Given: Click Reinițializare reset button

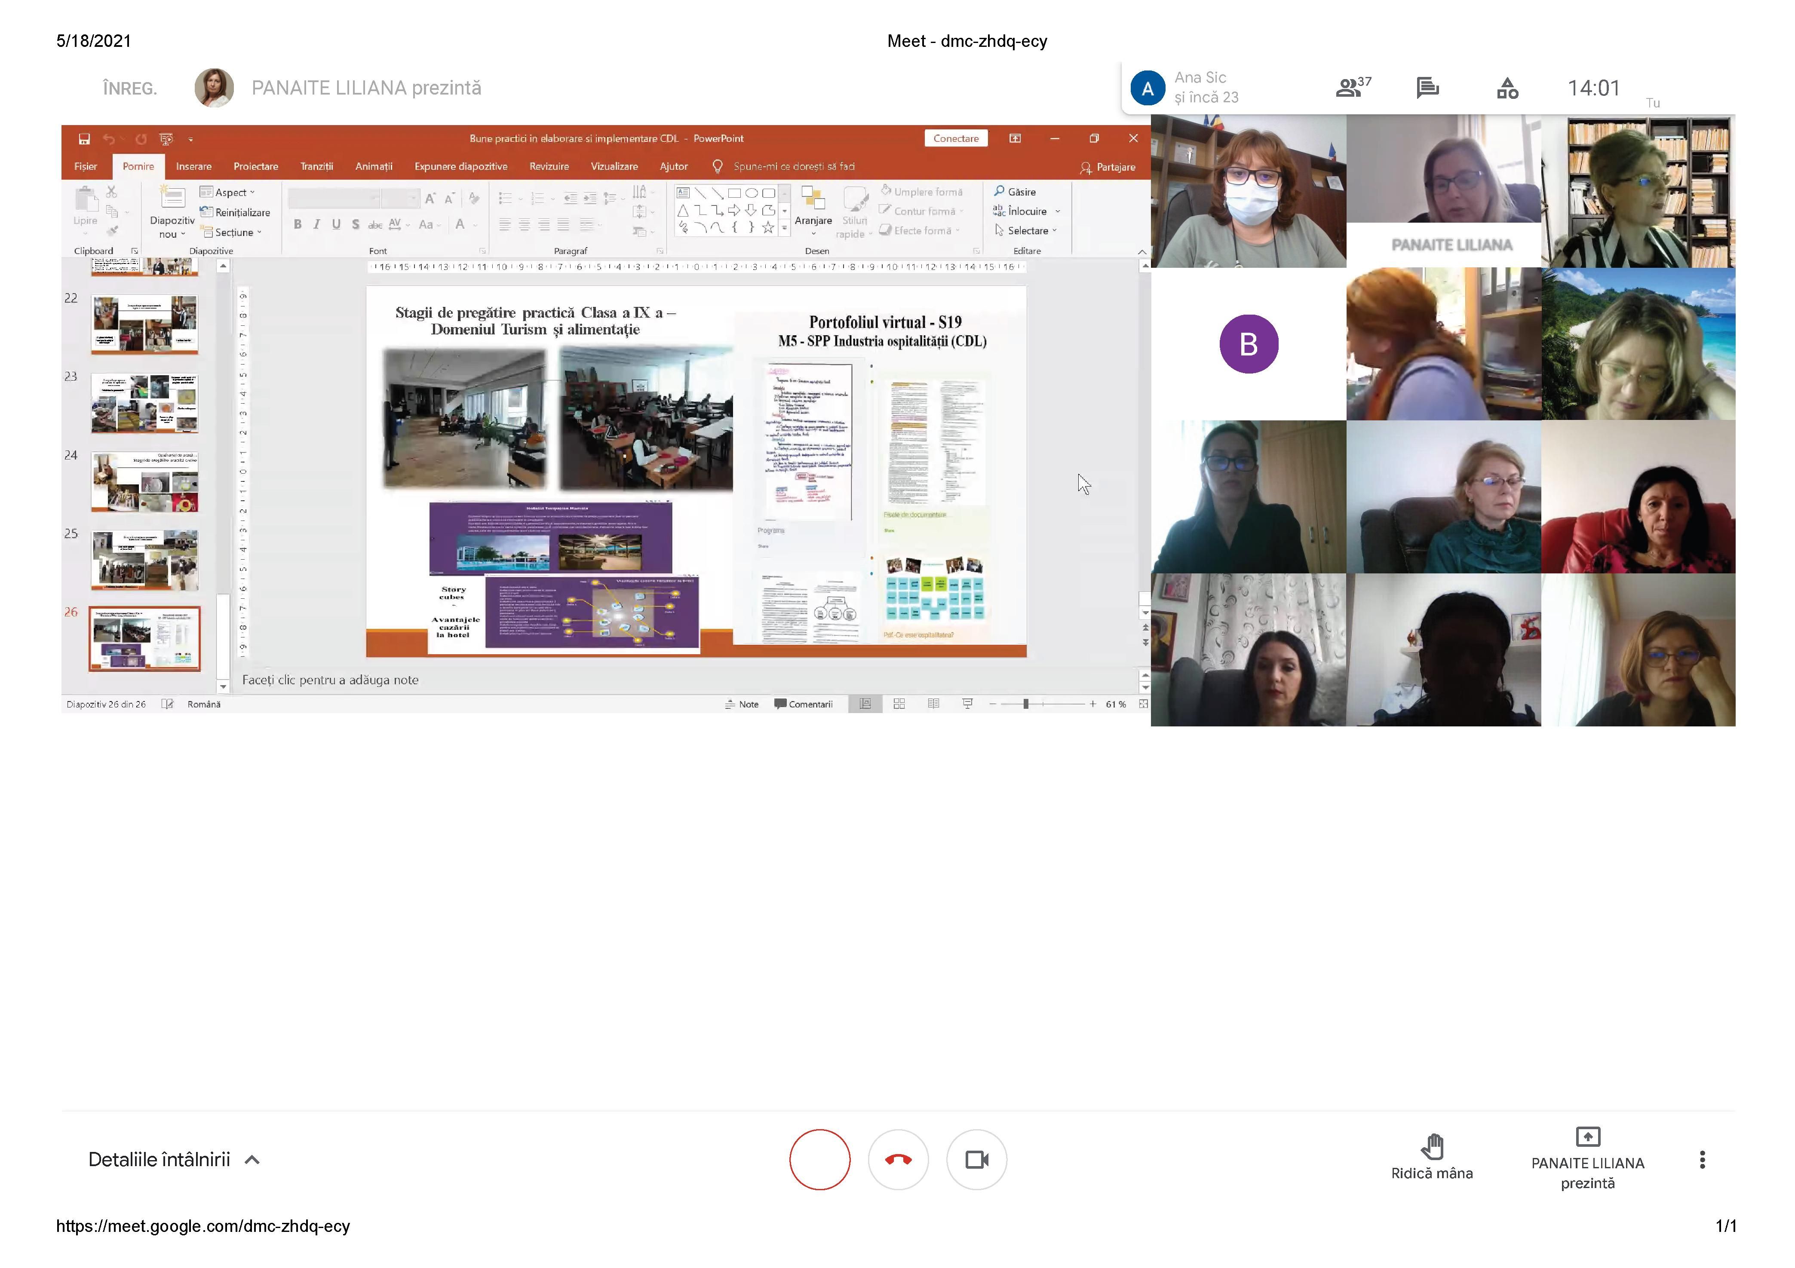Looking at the screenshot, I should [235, 212].
